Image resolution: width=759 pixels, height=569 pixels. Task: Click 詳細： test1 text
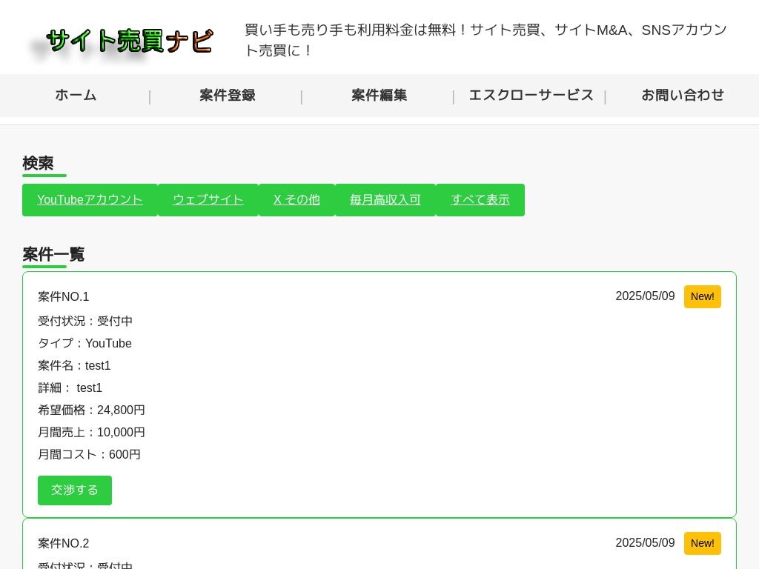(70, 388)
